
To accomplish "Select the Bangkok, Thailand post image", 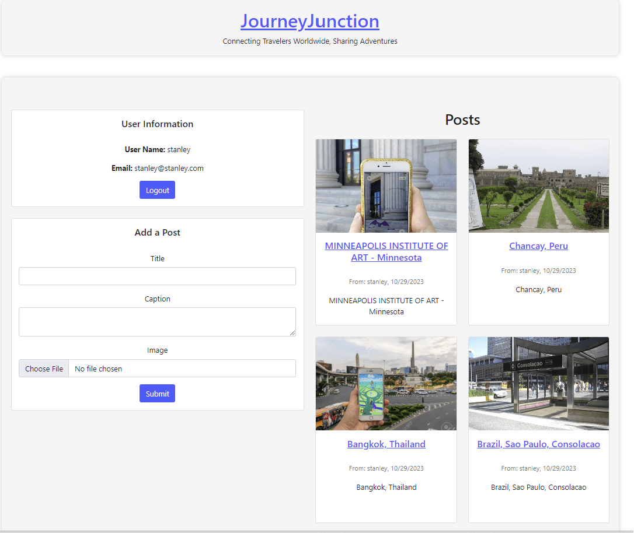I will (386, 384).
